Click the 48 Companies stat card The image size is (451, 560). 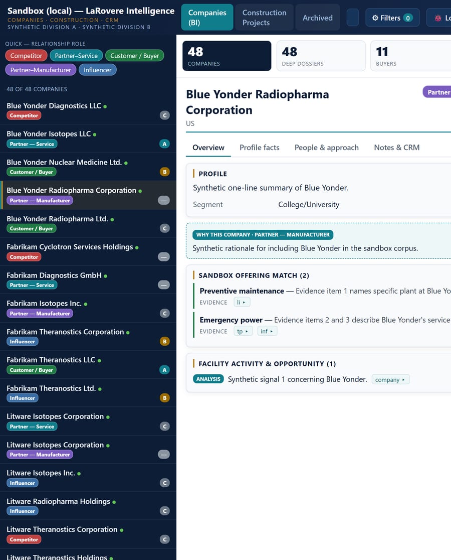point(227,56)
